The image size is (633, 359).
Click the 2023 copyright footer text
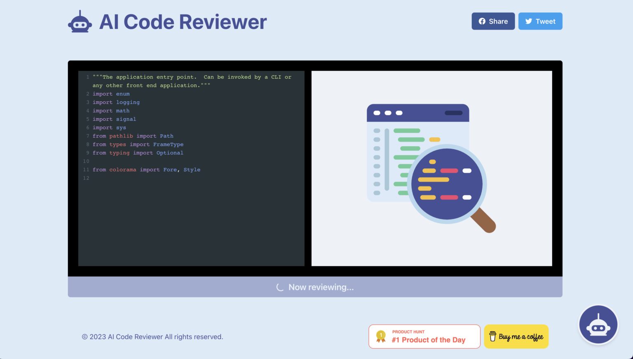coord(152,337)
